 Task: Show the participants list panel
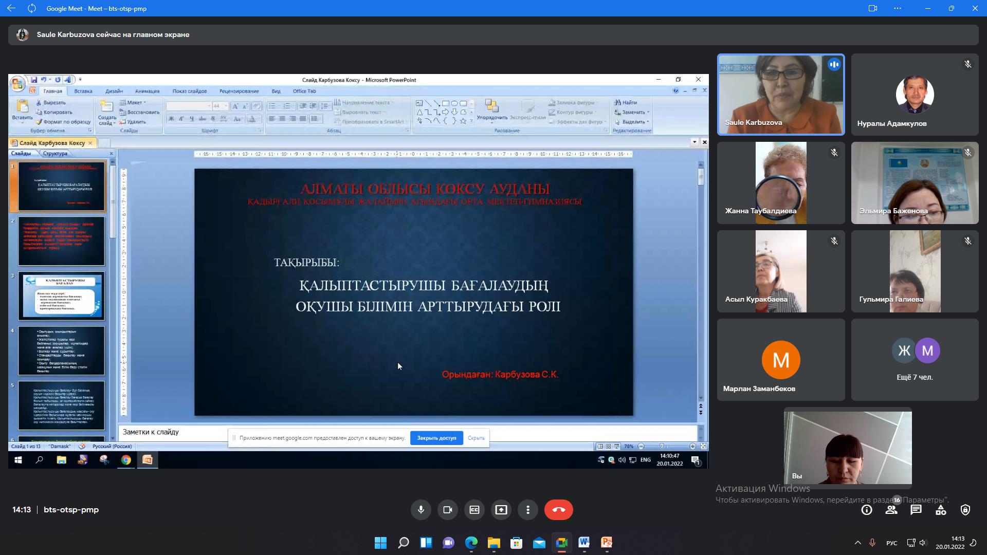coord(891,510)
